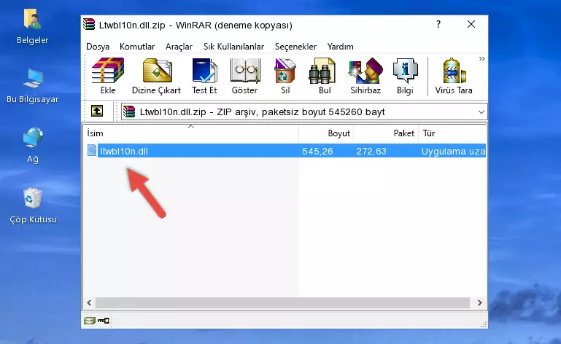
Task: Select the Çöp Kutusu recycle bin
Action: tap(33, 206)
